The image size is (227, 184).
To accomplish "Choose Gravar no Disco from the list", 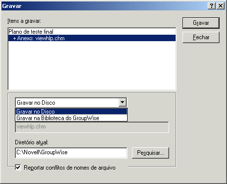I will click(71, 112).
